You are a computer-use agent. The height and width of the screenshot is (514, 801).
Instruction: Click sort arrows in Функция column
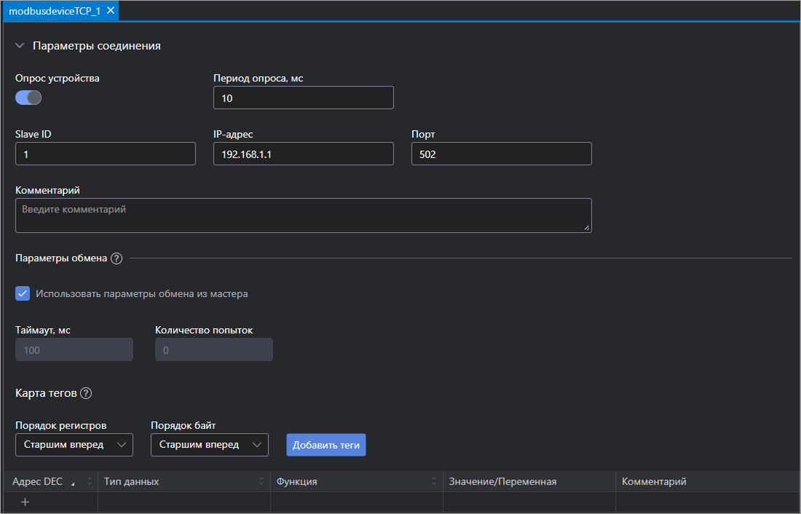point(434,481)
